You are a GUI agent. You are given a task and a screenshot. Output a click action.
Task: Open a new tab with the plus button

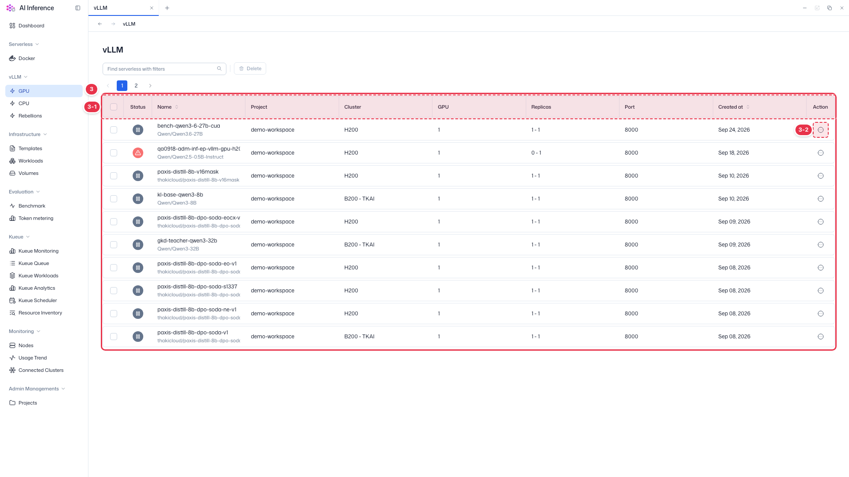coord(167,8)
